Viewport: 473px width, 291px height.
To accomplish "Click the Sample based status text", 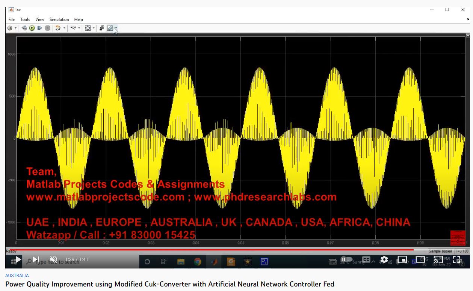I will point(440,251).
